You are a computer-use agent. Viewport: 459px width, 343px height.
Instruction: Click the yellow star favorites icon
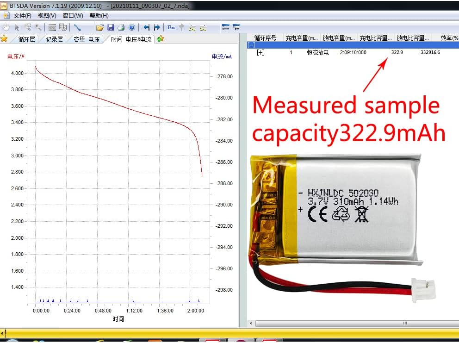[x=4, y=38]
